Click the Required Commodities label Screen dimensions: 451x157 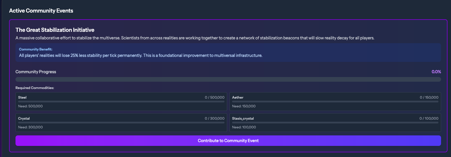[x=35, y=88]
